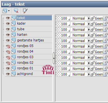Show the rondjes 05 layer
This screenshot has width=108, height=103.
8,46
